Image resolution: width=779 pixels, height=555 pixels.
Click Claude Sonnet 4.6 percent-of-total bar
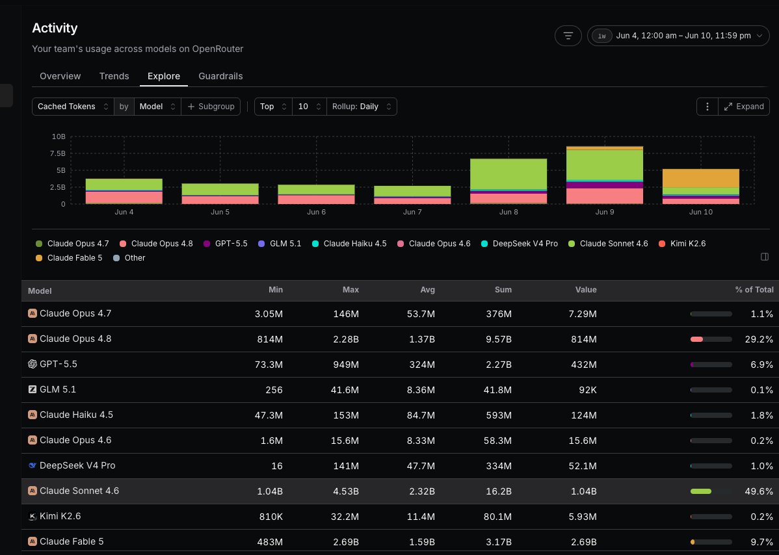click(x=711, y=491)
